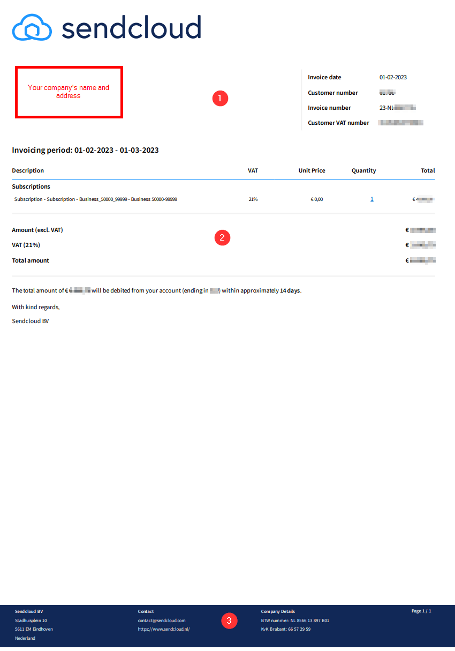
Task: Click the Sendcloud cloud logo icon
Action: click(32, 27)
